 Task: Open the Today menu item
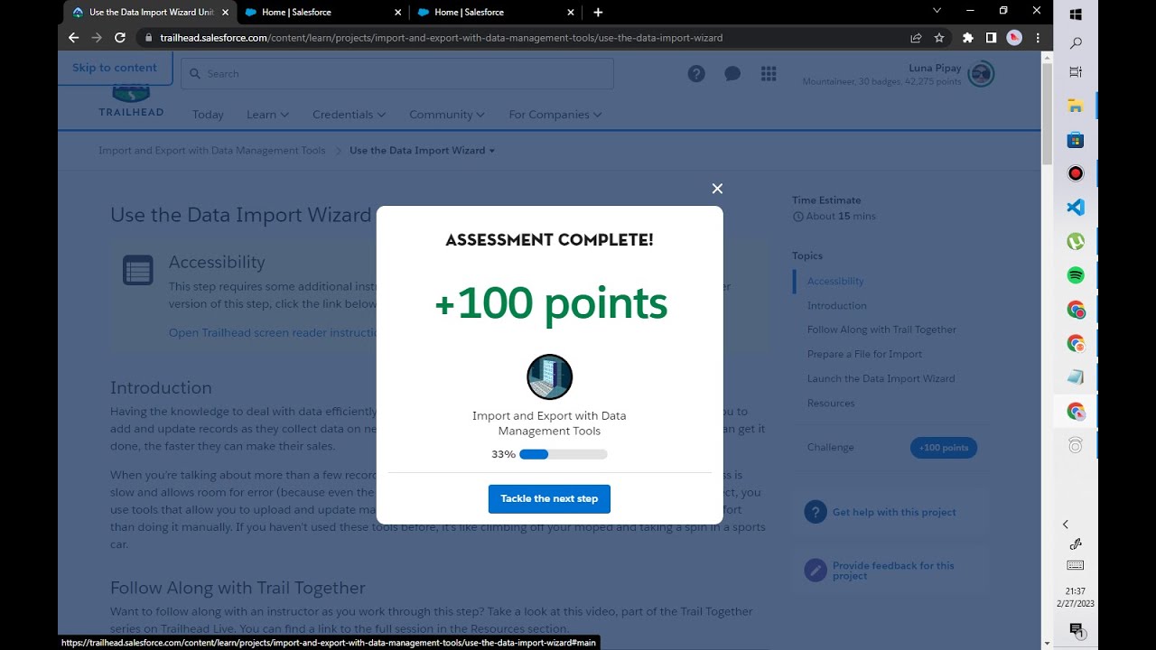[x=208, y=115]
